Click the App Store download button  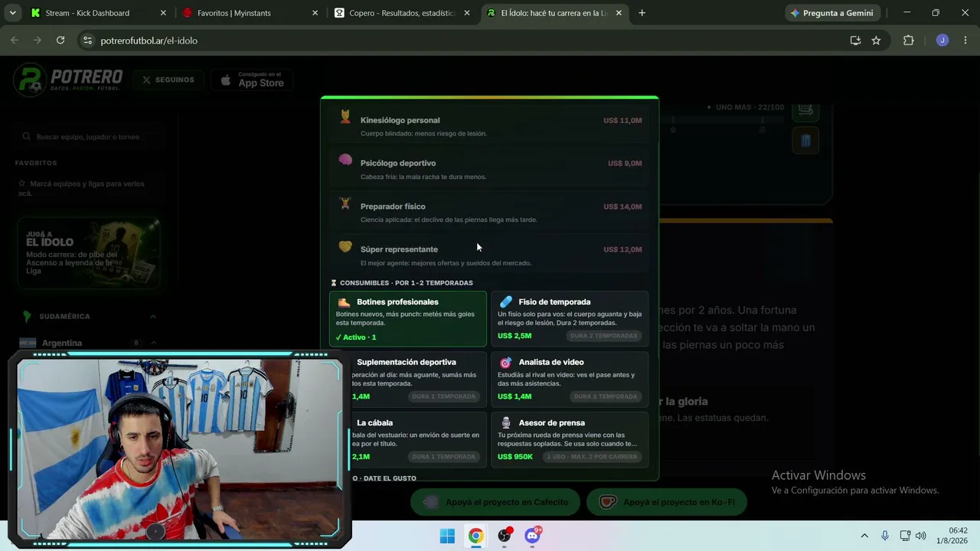coord(252,80)
